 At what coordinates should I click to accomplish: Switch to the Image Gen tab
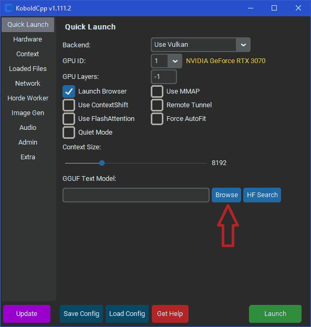click(x=28, y=113)
